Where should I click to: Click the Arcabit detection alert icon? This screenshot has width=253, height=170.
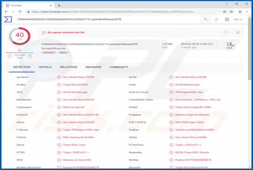click(x=59, y=85)
